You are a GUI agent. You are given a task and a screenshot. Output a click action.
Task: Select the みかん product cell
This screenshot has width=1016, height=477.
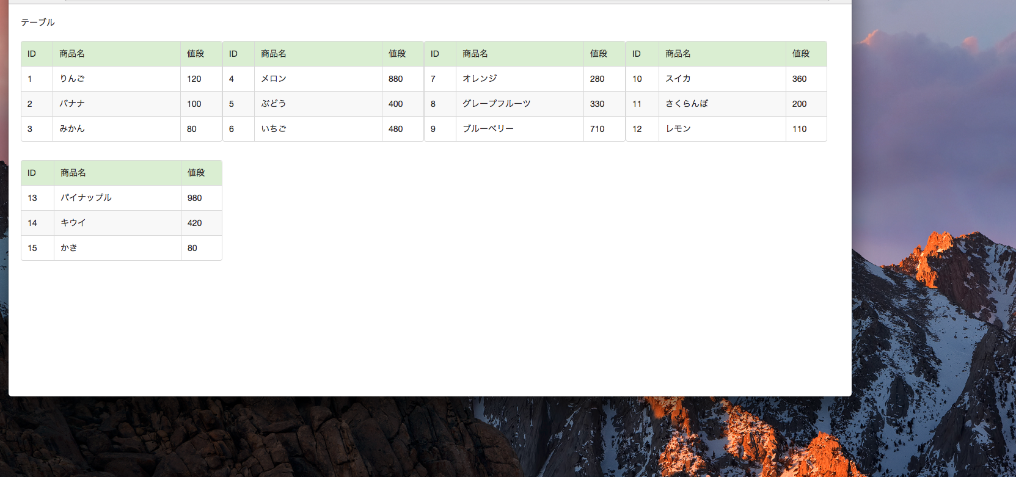pyautogui.click(x=117, y=129)
